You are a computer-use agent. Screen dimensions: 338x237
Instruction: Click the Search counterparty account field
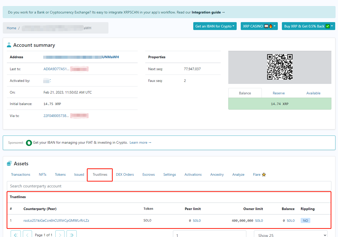tap(169, 186)
